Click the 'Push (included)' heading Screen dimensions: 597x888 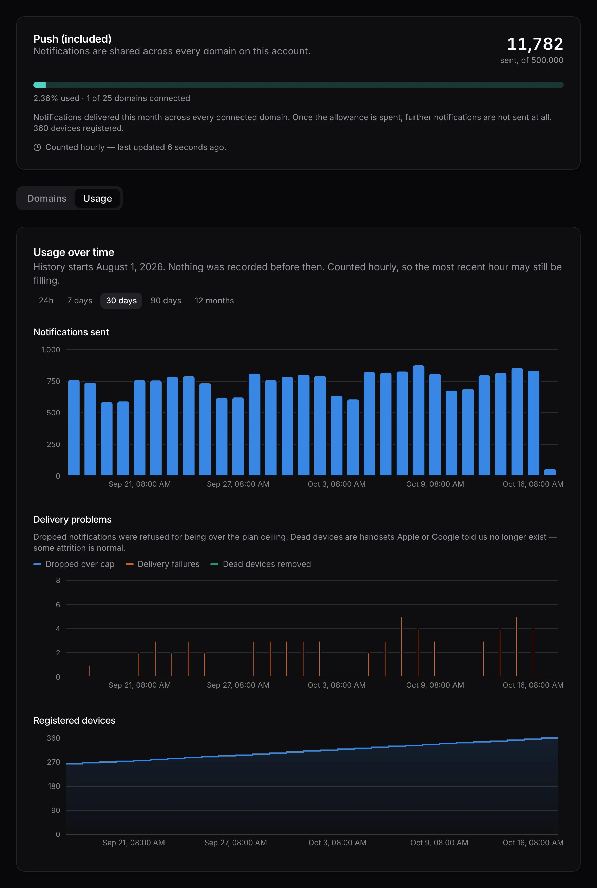point(72,39)
